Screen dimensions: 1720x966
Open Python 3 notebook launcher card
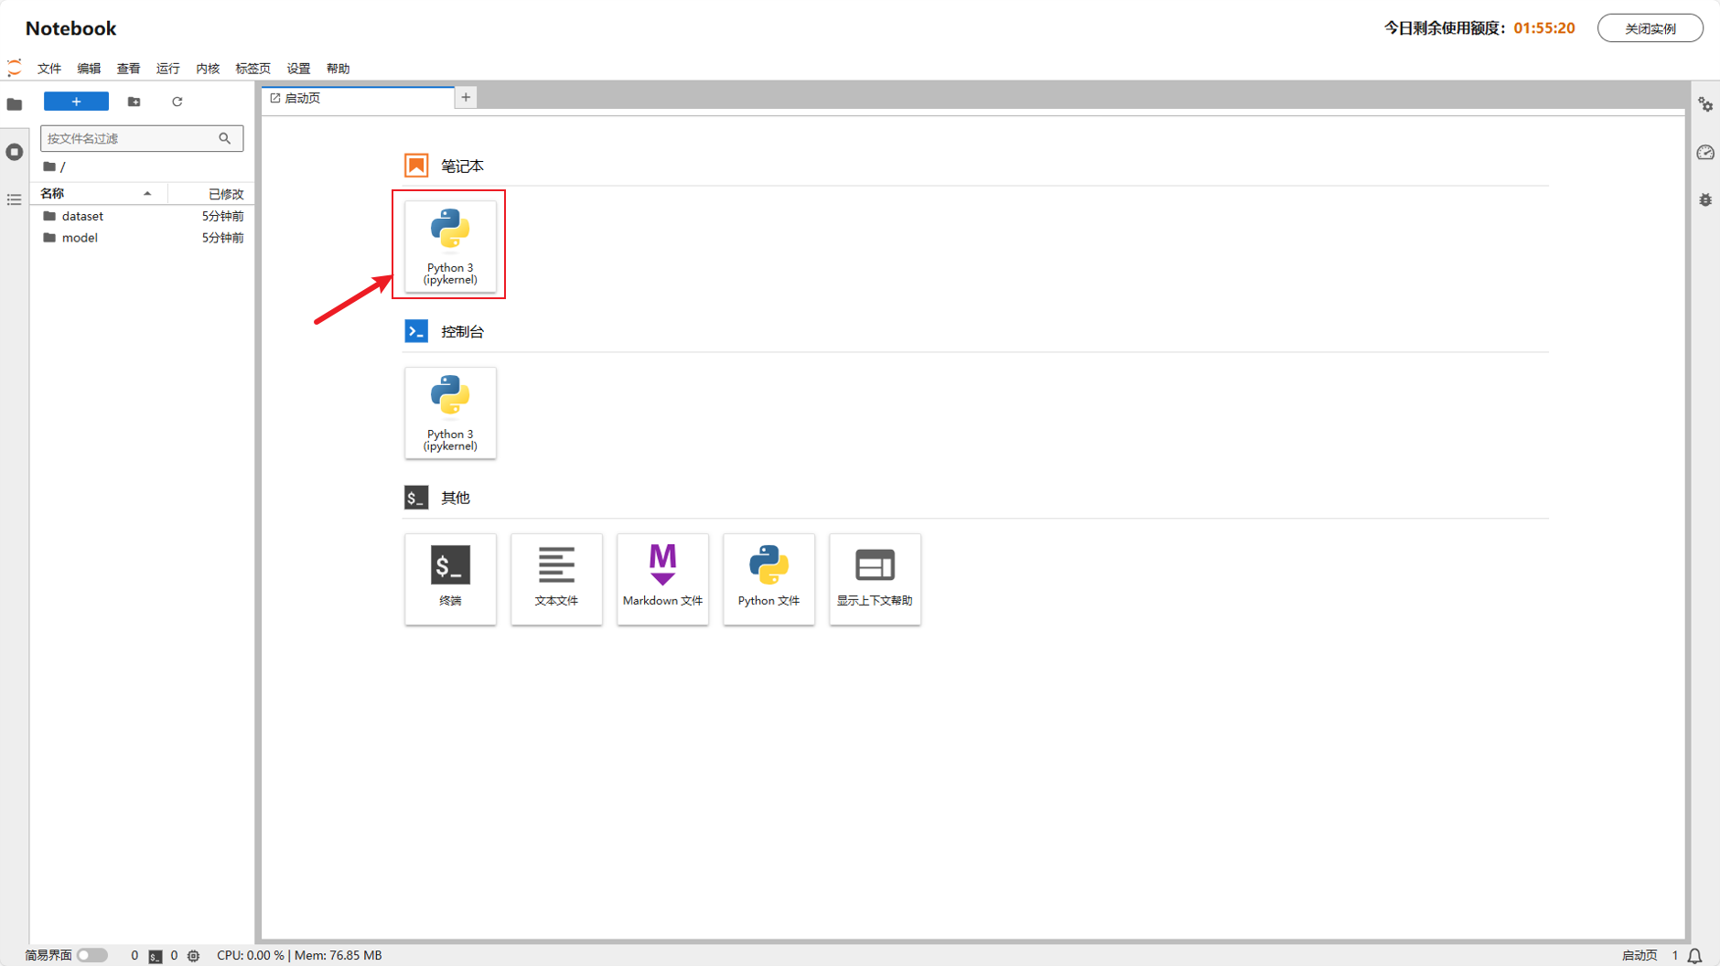tap(450, 246)
